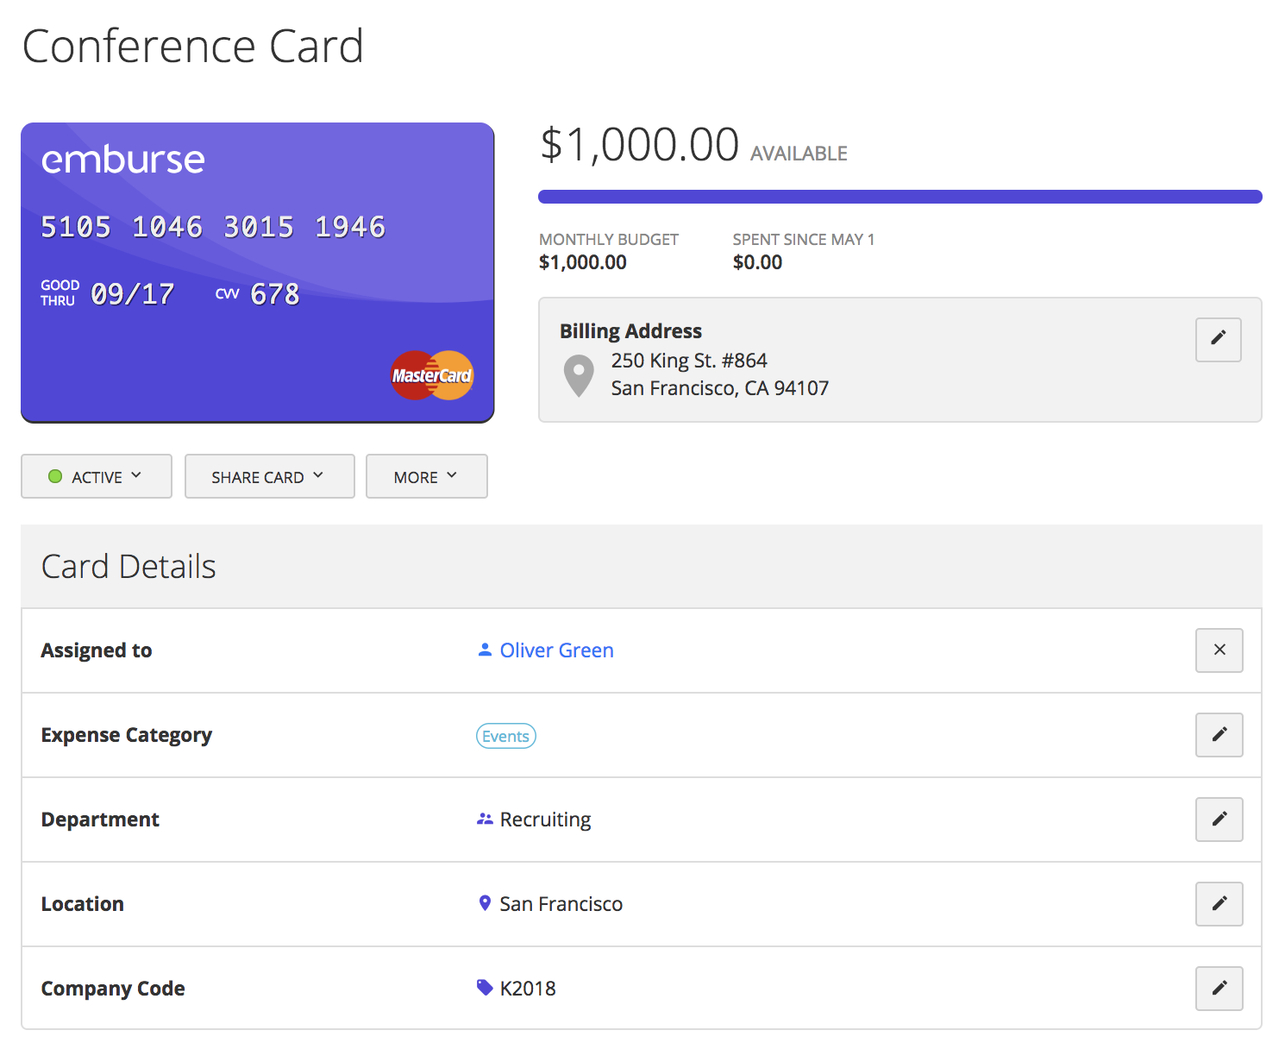Click the Recruiting department value
This screenshot has height=1049, width=1285.
546,820
